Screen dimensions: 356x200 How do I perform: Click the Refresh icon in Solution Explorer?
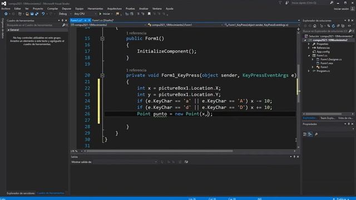coord(333,26)
